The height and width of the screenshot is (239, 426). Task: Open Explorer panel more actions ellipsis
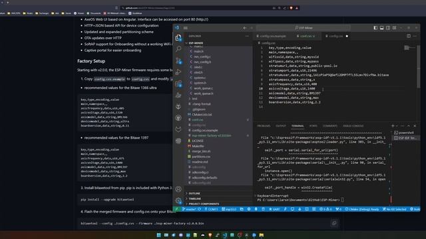247,36
